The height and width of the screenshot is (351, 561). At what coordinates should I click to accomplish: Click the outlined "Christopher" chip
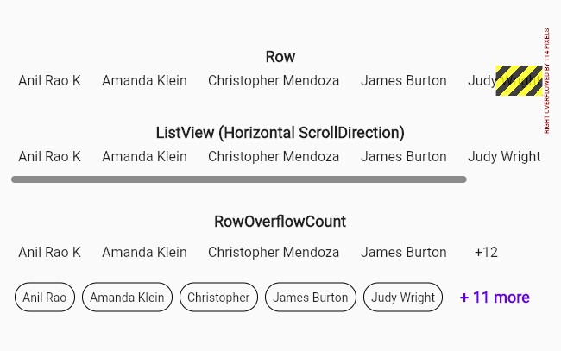click(x=218, y=298)
